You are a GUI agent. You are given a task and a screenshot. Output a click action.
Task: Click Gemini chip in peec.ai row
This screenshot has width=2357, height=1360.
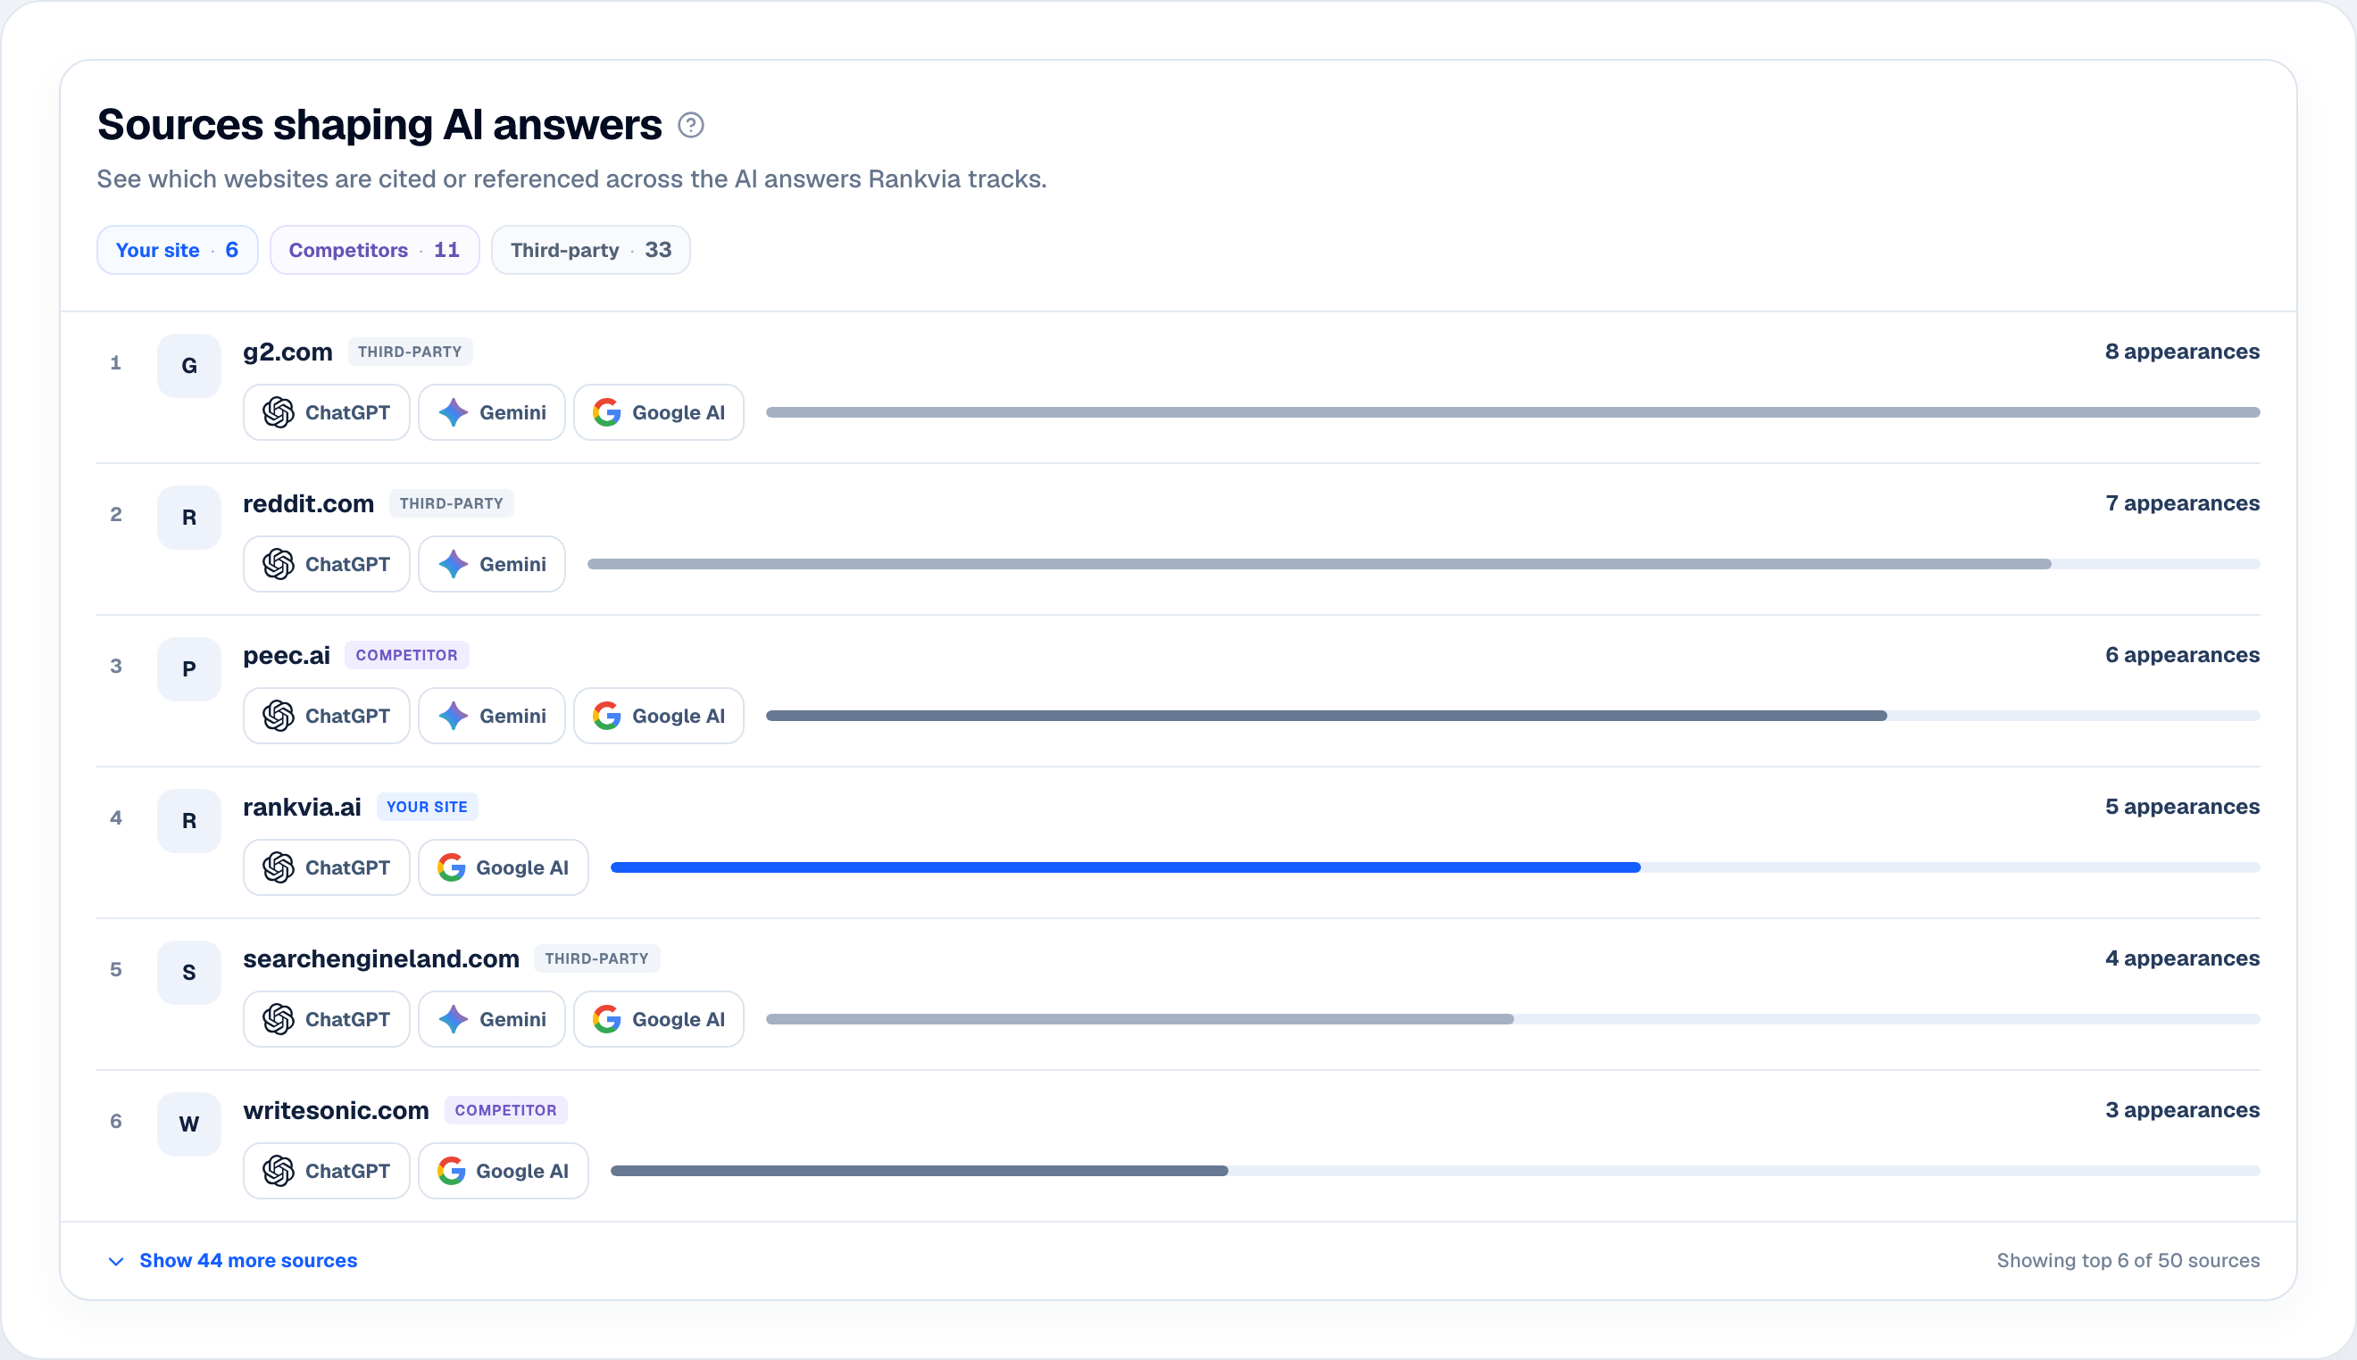tap(491, 717)
